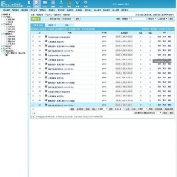Expand the first folder in sidebar tree
This screenshot has height=177, width=177.
[2, 17]
